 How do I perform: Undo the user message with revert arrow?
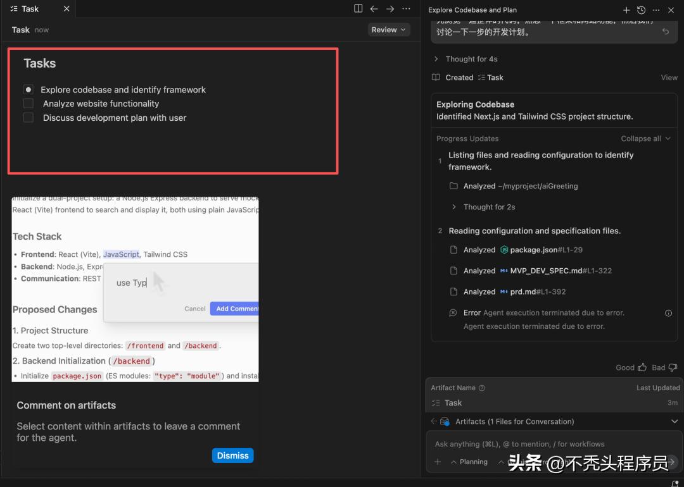coord(665,32)
